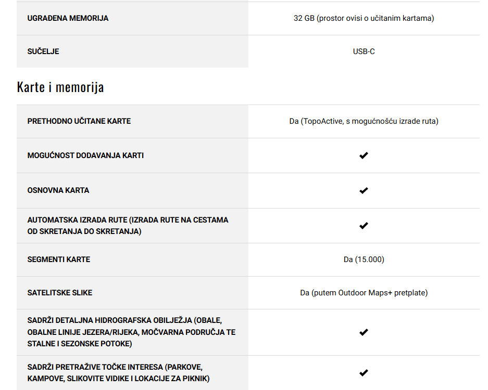This screenshot has height=390, width=488.
Task: Click the USB-C value text
Action: pos(364,51)
